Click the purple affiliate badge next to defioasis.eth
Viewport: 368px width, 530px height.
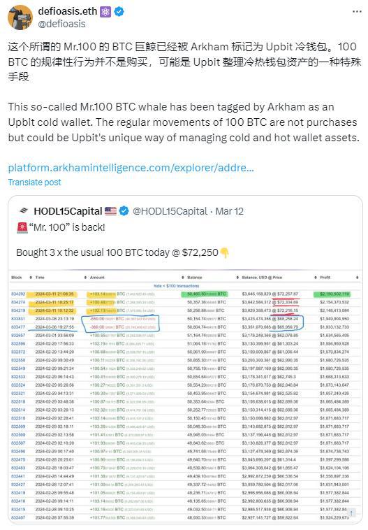coord(105,11)
